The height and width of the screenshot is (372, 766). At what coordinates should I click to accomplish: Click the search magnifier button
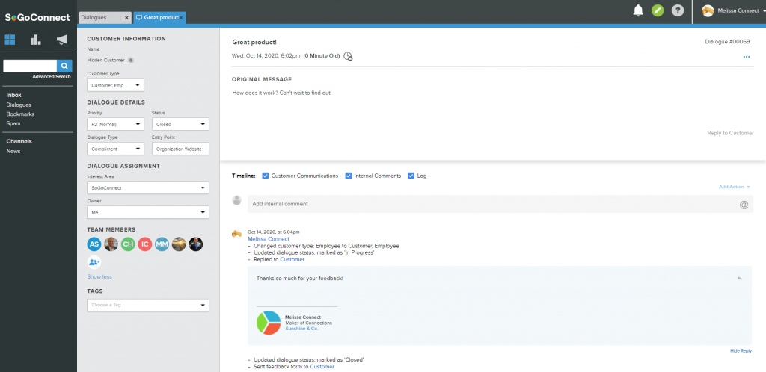65,66
